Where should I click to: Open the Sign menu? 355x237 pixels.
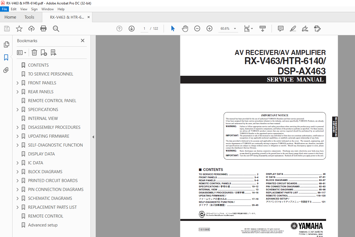point(34,9)
